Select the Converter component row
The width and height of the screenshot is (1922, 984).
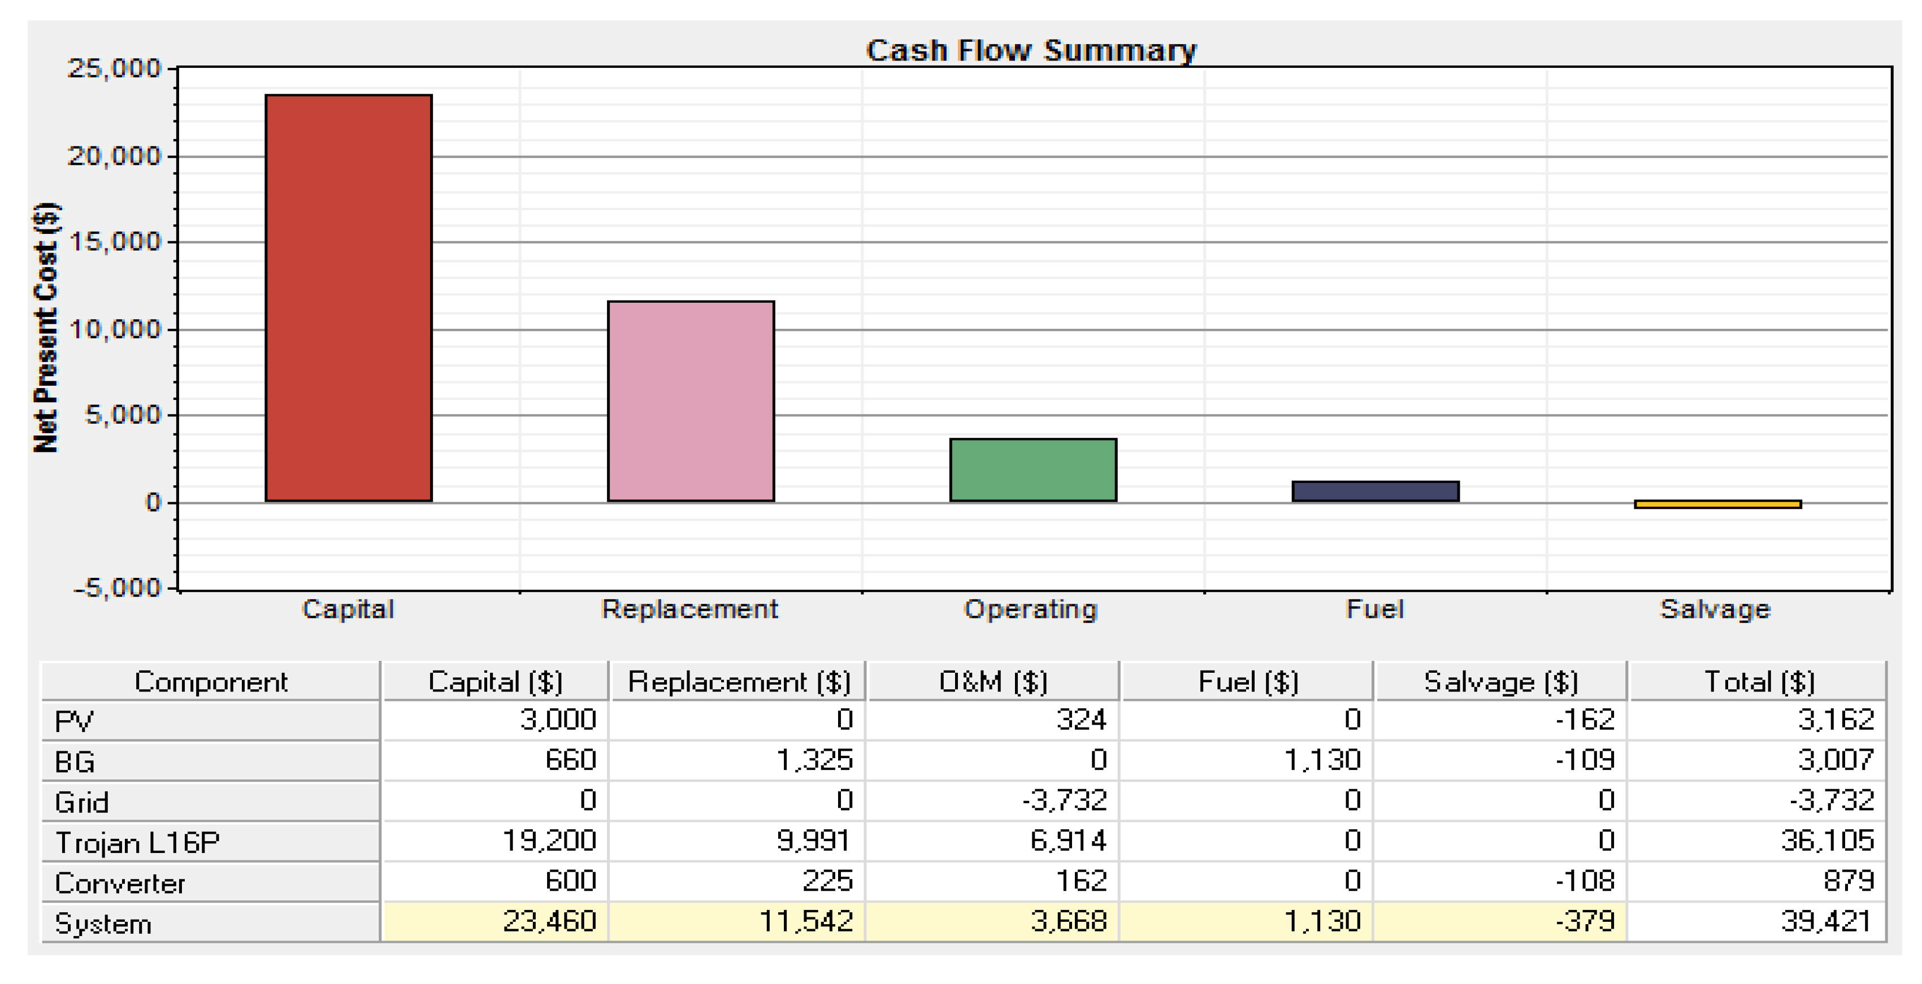(x=210, y=882)
